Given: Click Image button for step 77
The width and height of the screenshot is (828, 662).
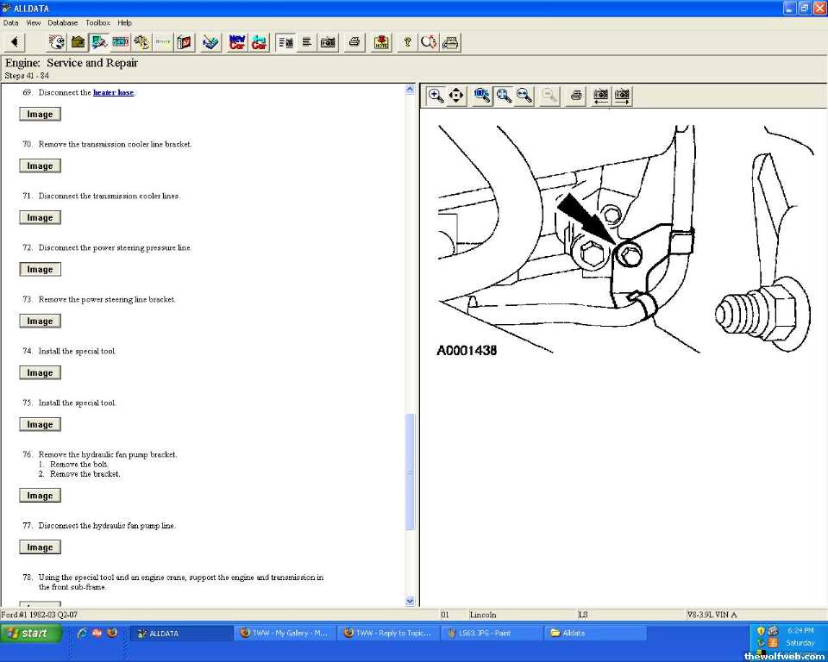Looking at the screenshot, I should coord(40,547).
